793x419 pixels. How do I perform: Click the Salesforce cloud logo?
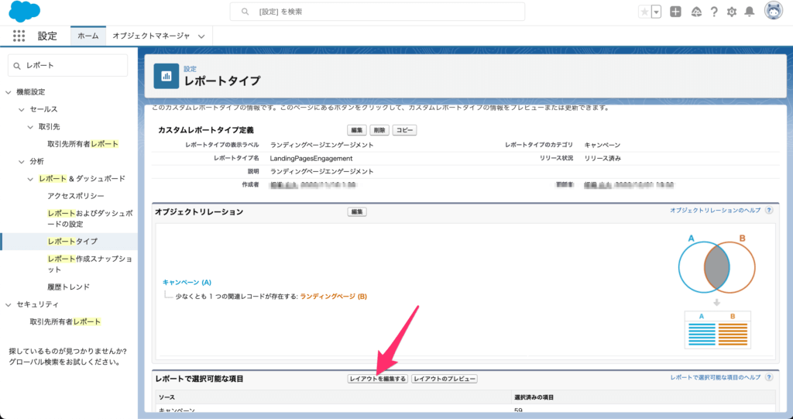point(24,11)
